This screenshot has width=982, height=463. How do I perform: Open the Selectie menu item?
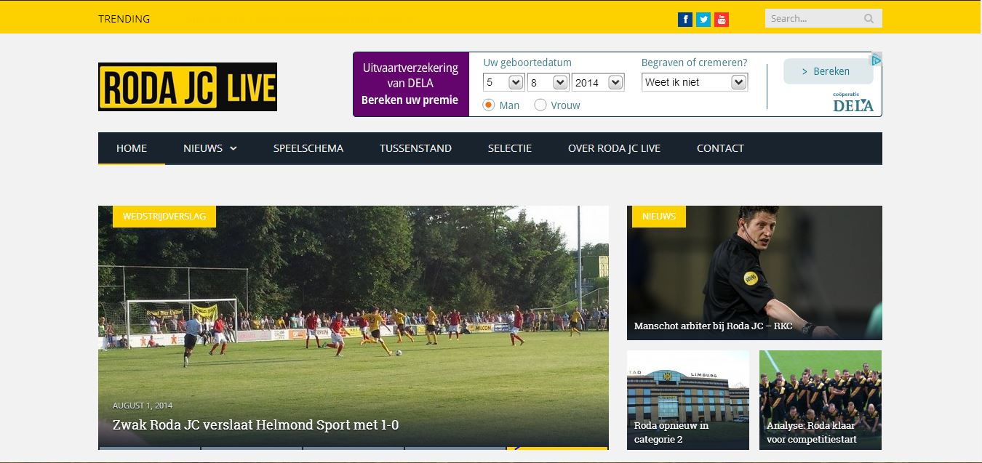pos(510,148)
